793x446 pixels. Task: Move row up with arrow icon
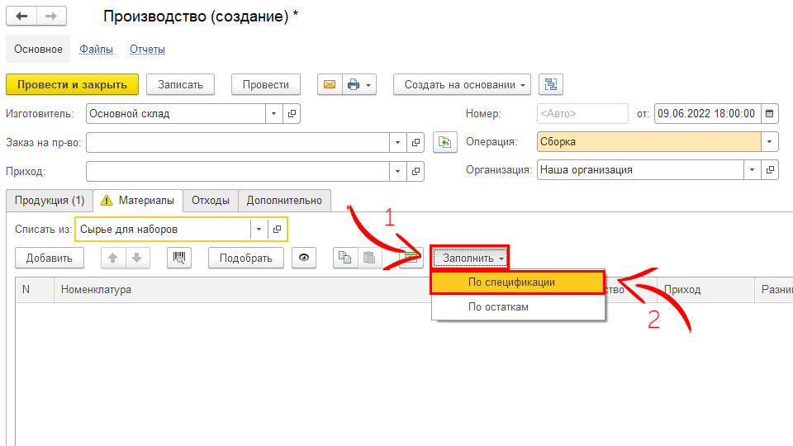[113, 258]
